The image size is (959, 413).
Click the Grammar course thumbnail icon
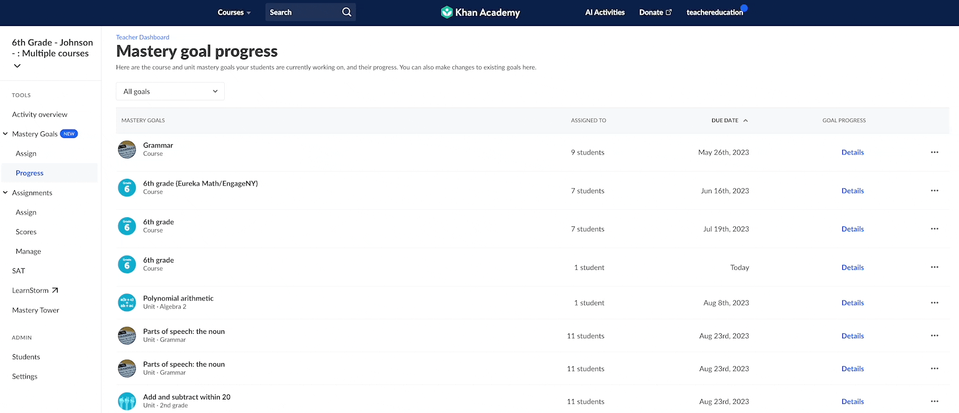click(127, 149)
